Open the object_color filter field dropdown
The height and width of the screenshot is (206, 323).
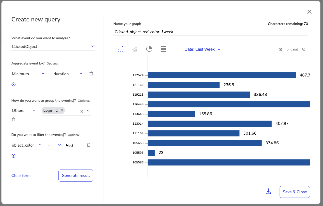(27, 145)
